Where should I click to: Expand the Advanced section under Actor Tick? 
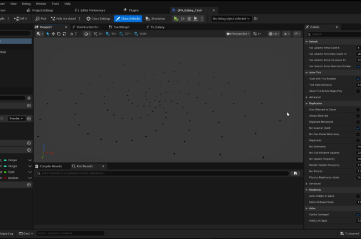pos(315,97)
